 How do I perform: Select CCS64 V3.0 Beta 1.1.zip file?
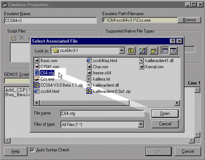pyautogui.click(x=59, y=85)
